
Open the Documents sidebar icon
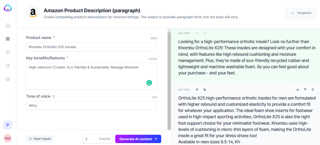(x=8, y=66)
